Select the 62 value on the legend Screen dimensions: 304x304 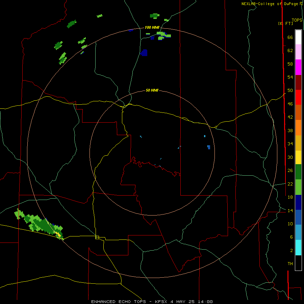[x=290, y=51]
